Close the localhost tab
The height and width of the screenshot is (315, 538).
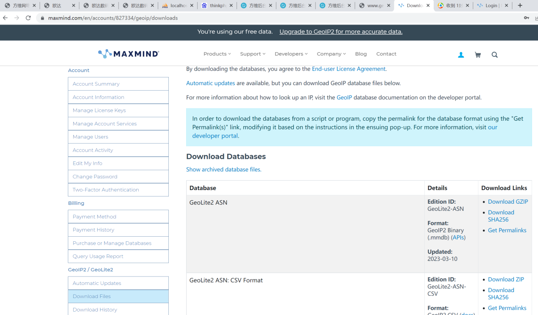click(192, 6)
